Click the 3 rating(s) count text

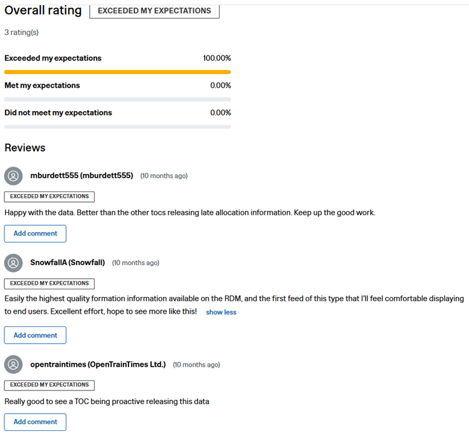(22, 32)
